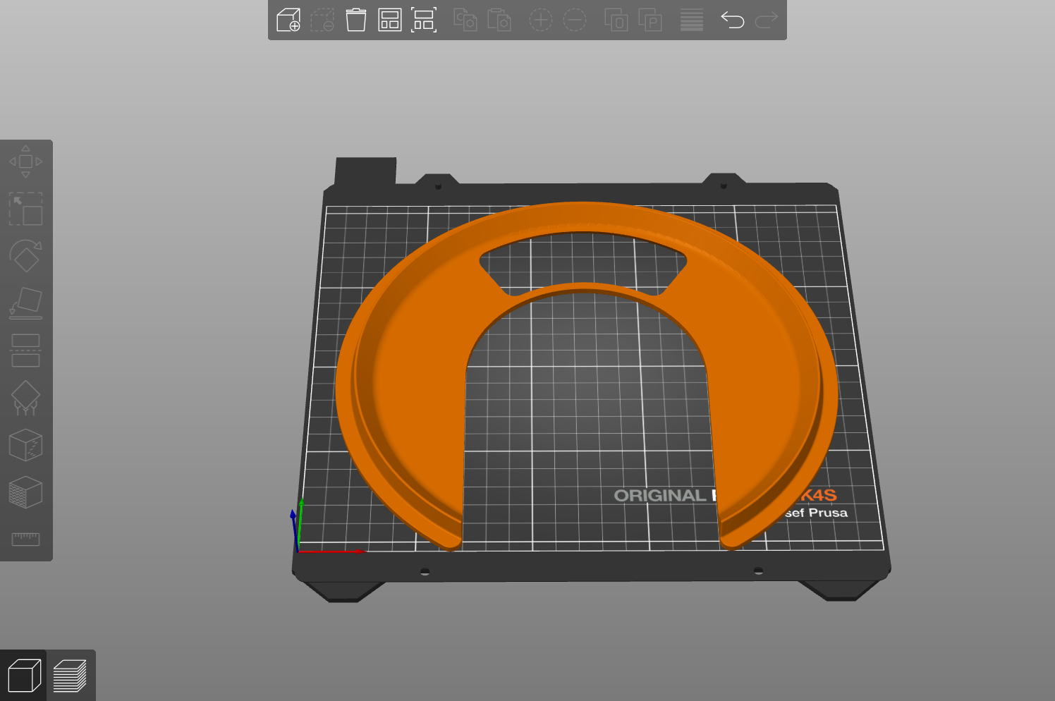Screen dimensions: 1055x701
Task: Add an instance with the plus icon
Action: tap(541, 20)
